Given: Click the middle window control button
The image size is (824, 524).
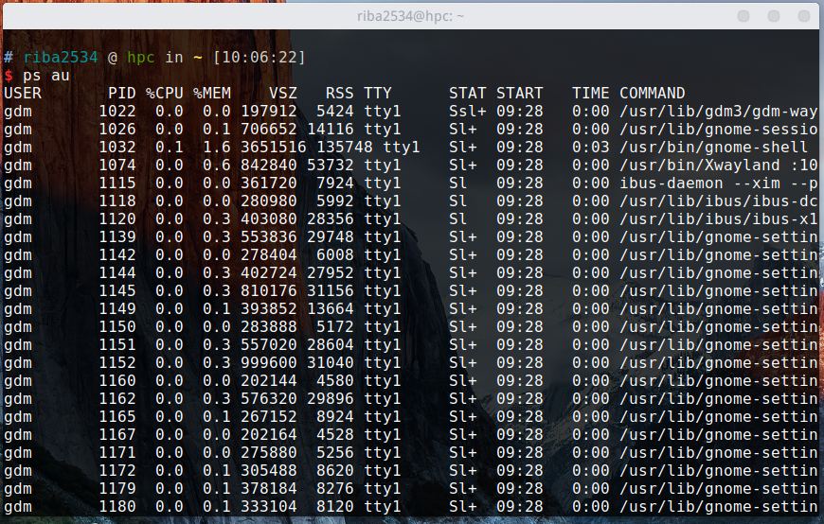Looking at the screenshot, I should [x=775, y=16].
